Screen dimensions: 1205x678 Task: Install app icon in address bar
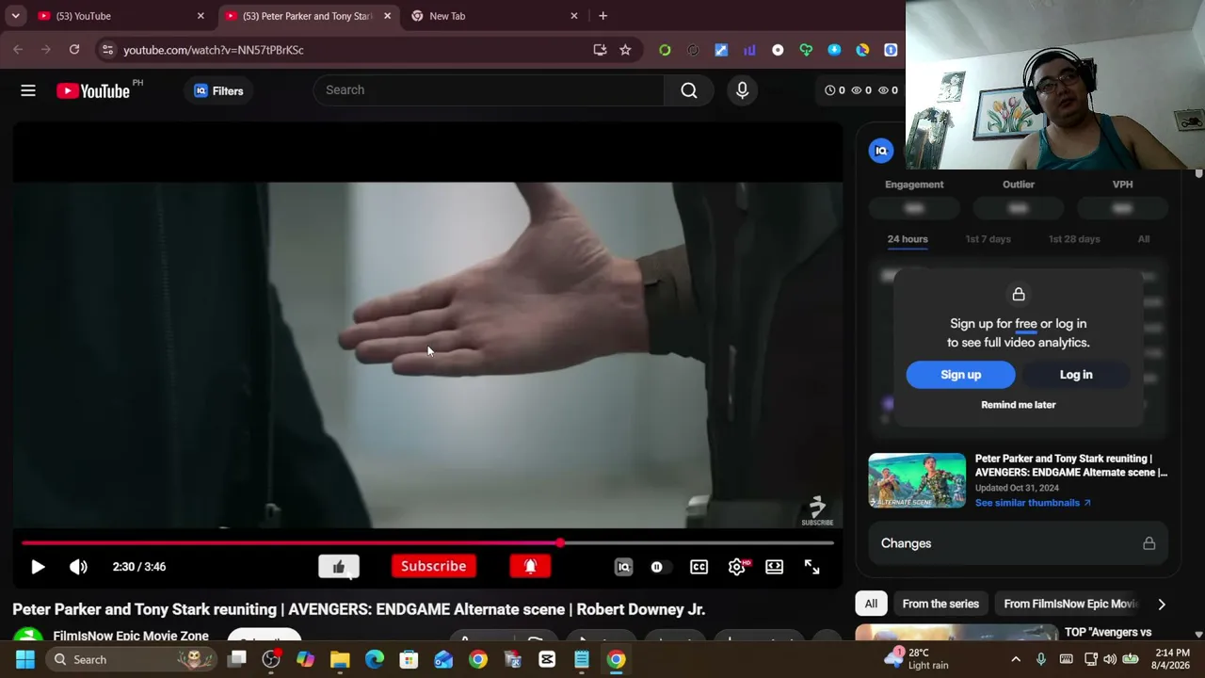point(600,50)
